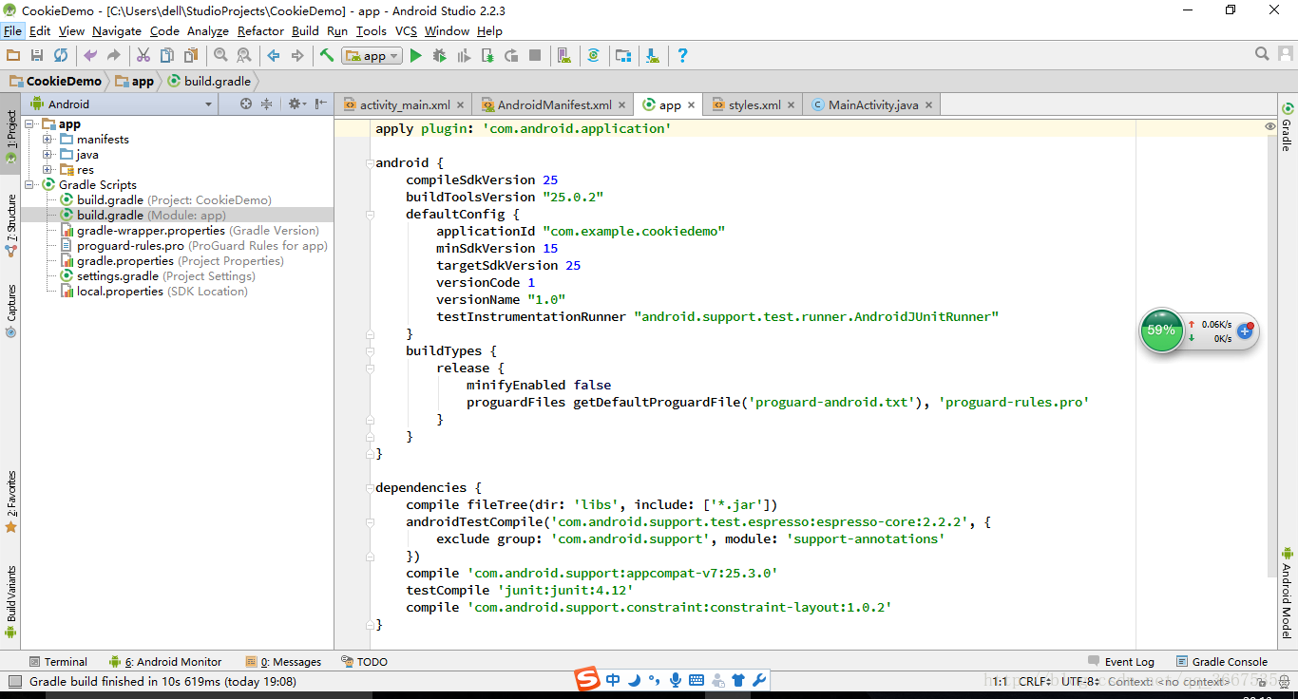1298x699 pixels.
Task: Open the File menu
Action: pos(12,31)
